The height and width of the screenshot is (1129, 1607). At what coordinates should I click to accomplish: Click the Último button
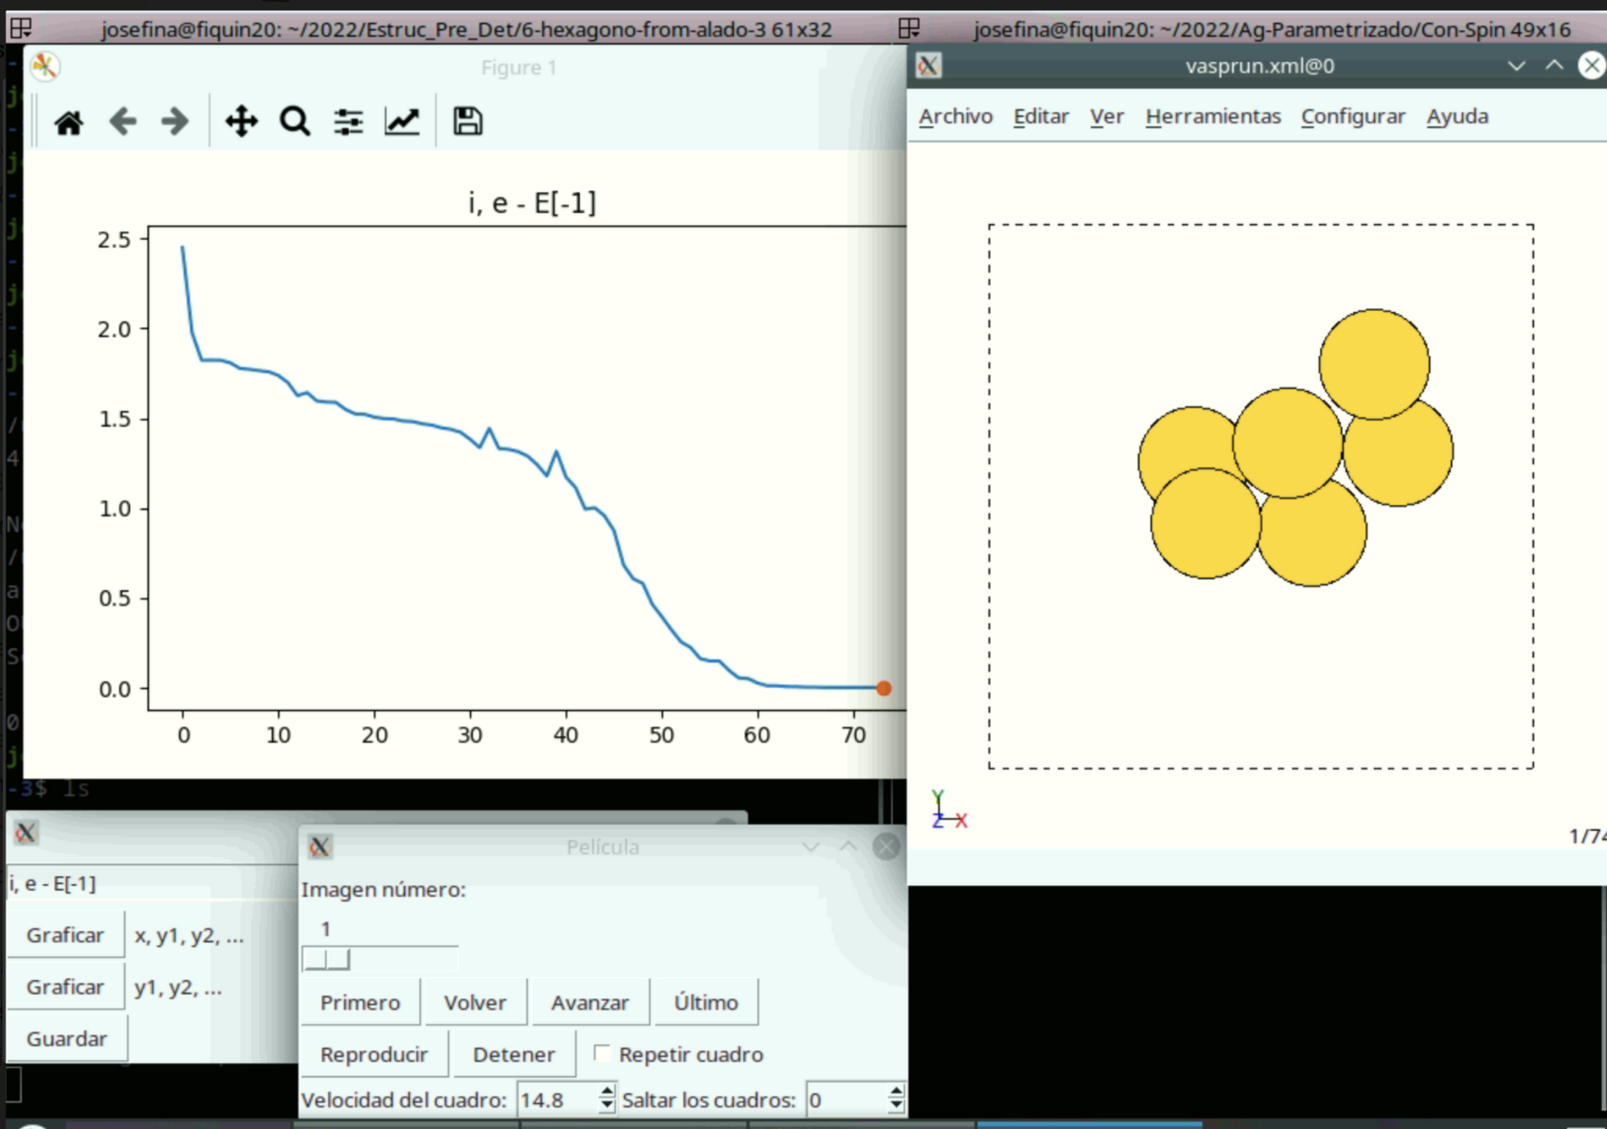[x=705, y=1002]
